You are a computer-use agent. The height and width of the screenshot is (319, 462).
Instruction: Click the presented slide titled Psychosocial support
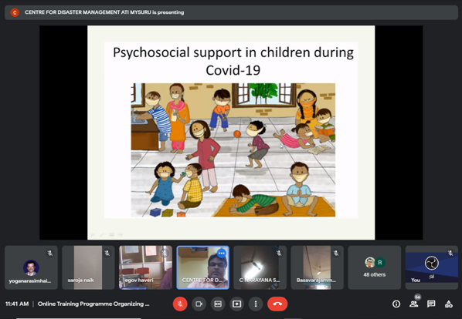coord(231,133)
